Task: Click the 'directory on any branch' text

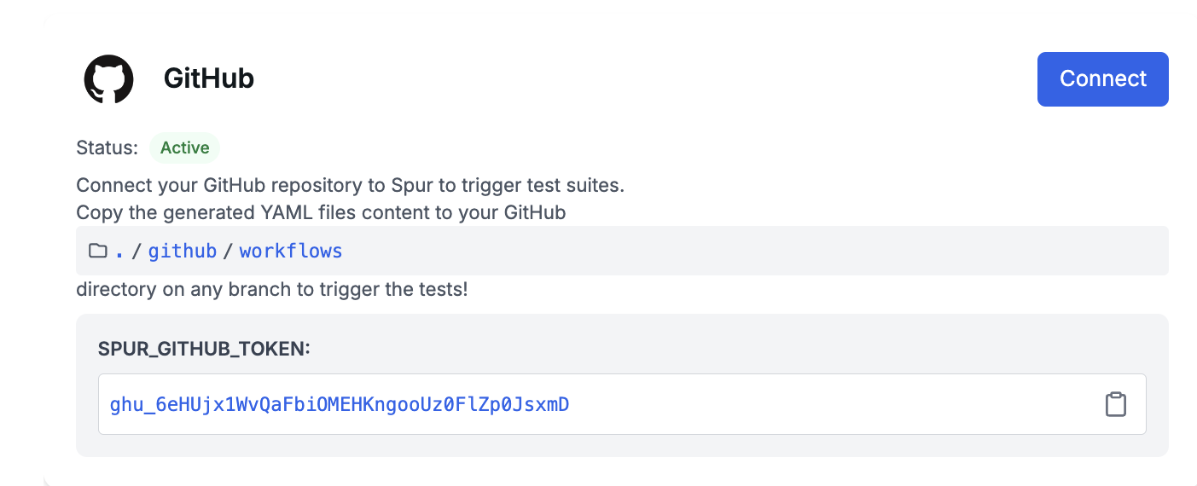Action: 272,289
